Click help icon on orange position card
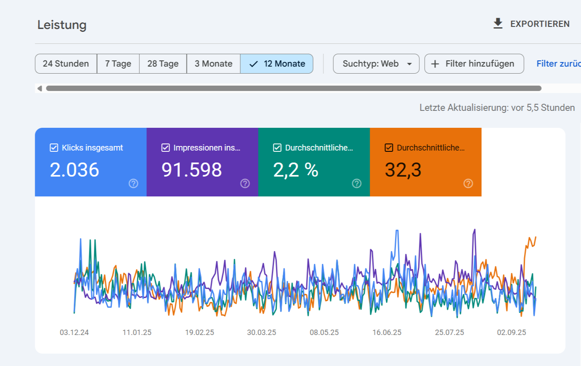581x366 pixels. pyautogui.click(x=468, y=183)
